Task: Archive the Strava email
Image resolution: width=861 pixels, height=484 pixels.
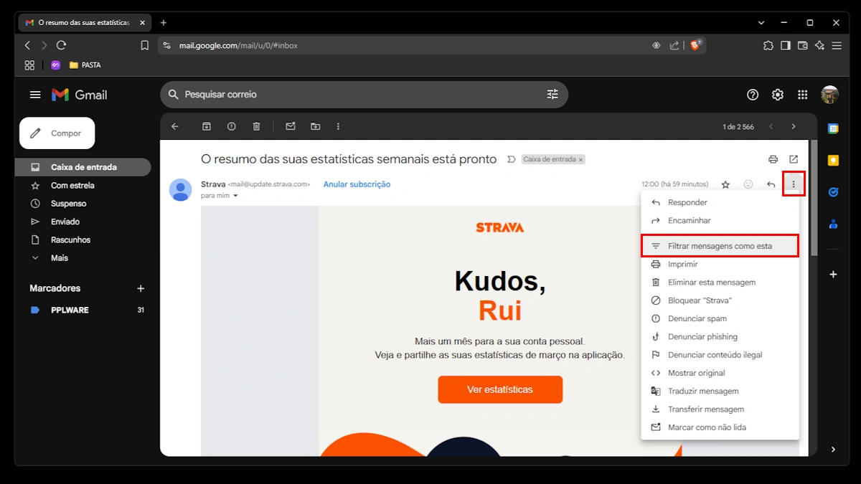Action: pyautogui.click(x=206, y=126)
